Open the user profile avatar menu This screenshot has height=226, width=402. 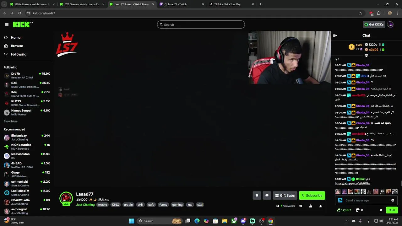390,24
